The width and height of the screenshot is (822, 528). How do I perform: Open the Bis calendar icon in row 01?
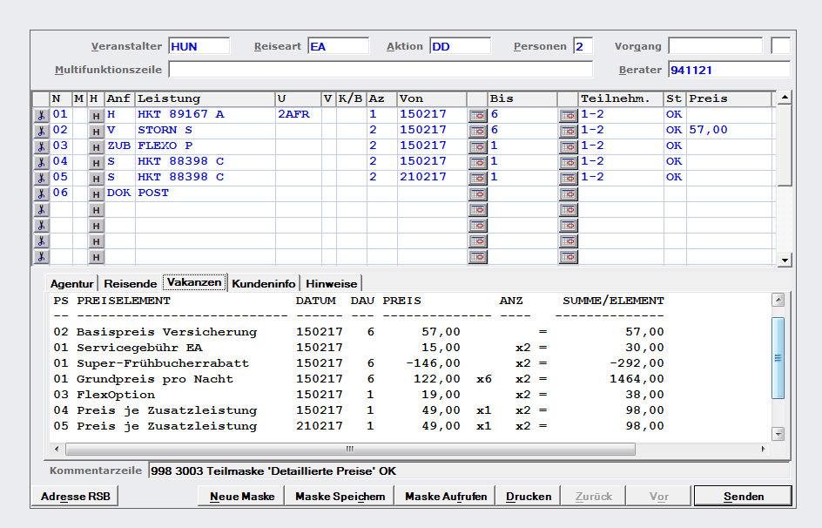tap(569, 115)
